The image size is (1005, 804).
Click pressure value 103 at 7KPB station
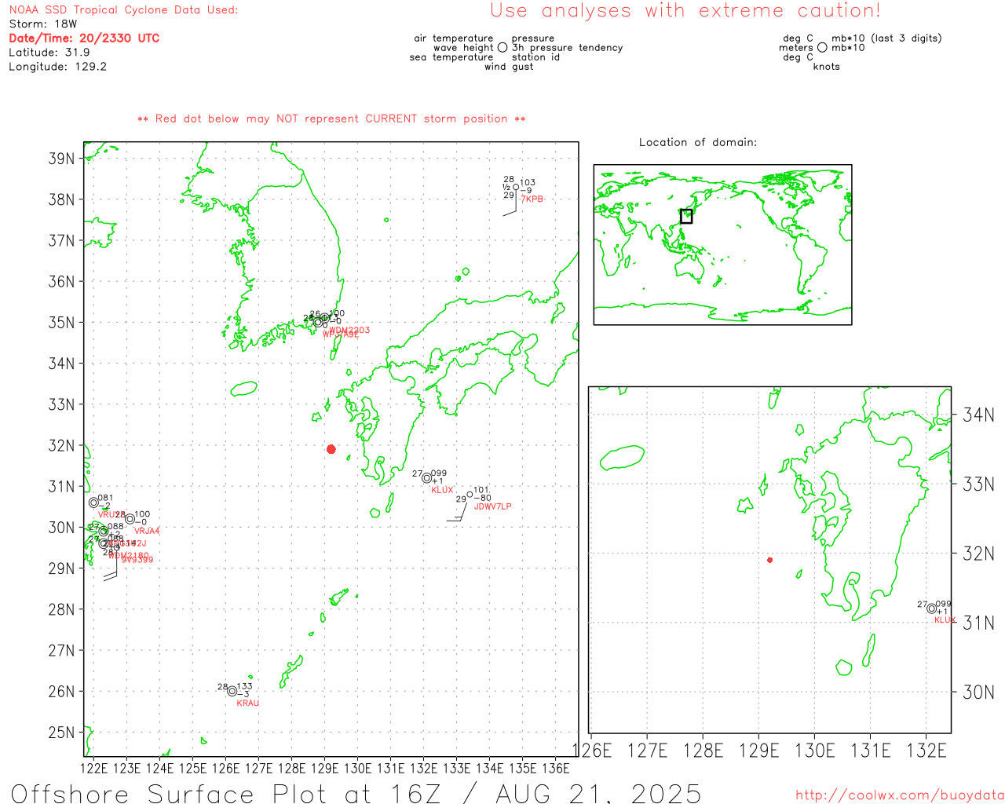(528, 182)
